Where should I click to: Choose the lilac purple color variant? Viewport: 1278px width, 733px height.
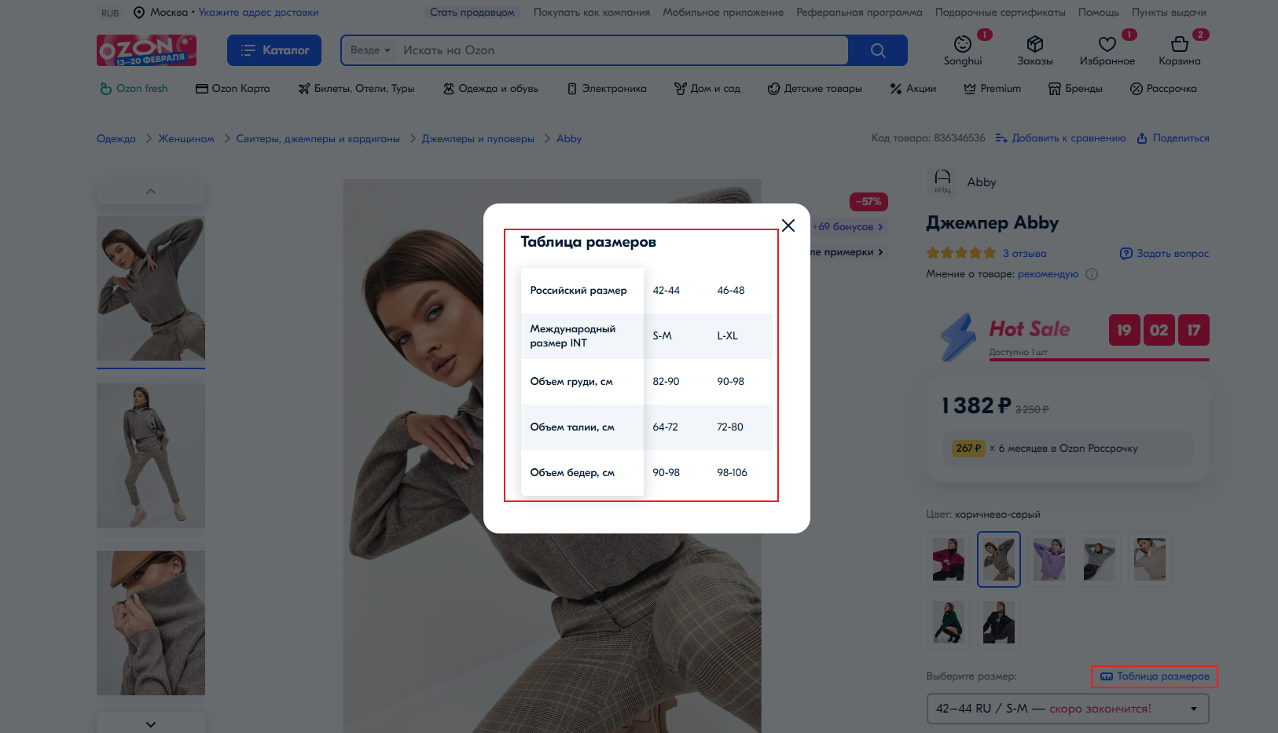coord(1049,559)
